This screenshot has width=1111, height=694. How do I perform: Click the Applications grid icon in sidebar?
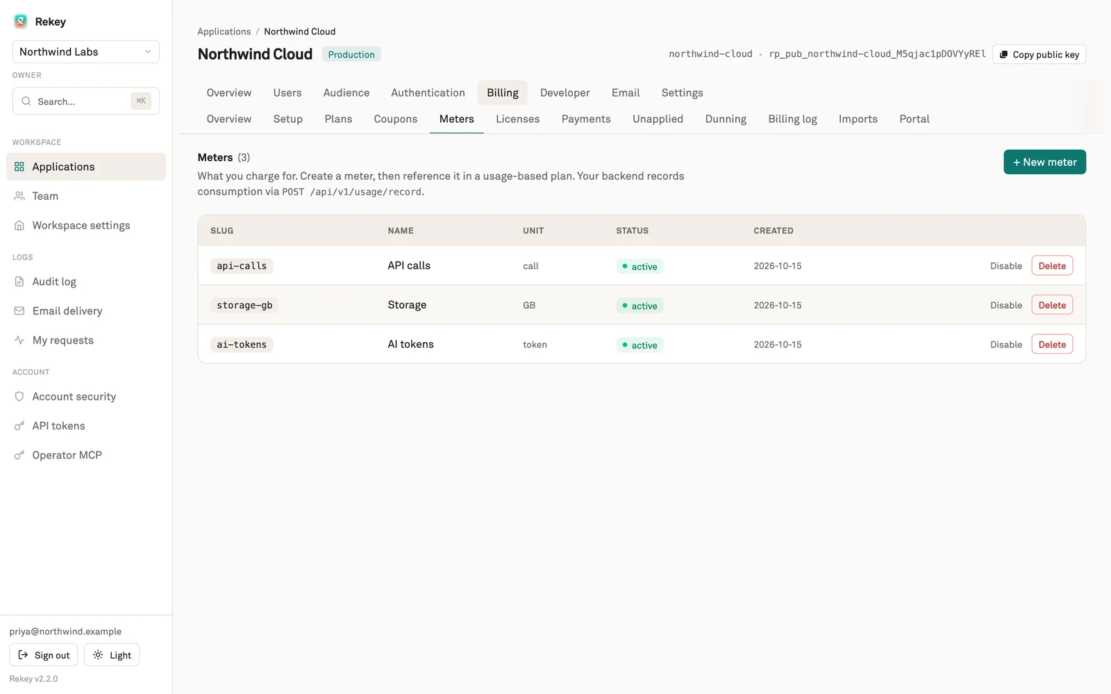tap(19, 167)
